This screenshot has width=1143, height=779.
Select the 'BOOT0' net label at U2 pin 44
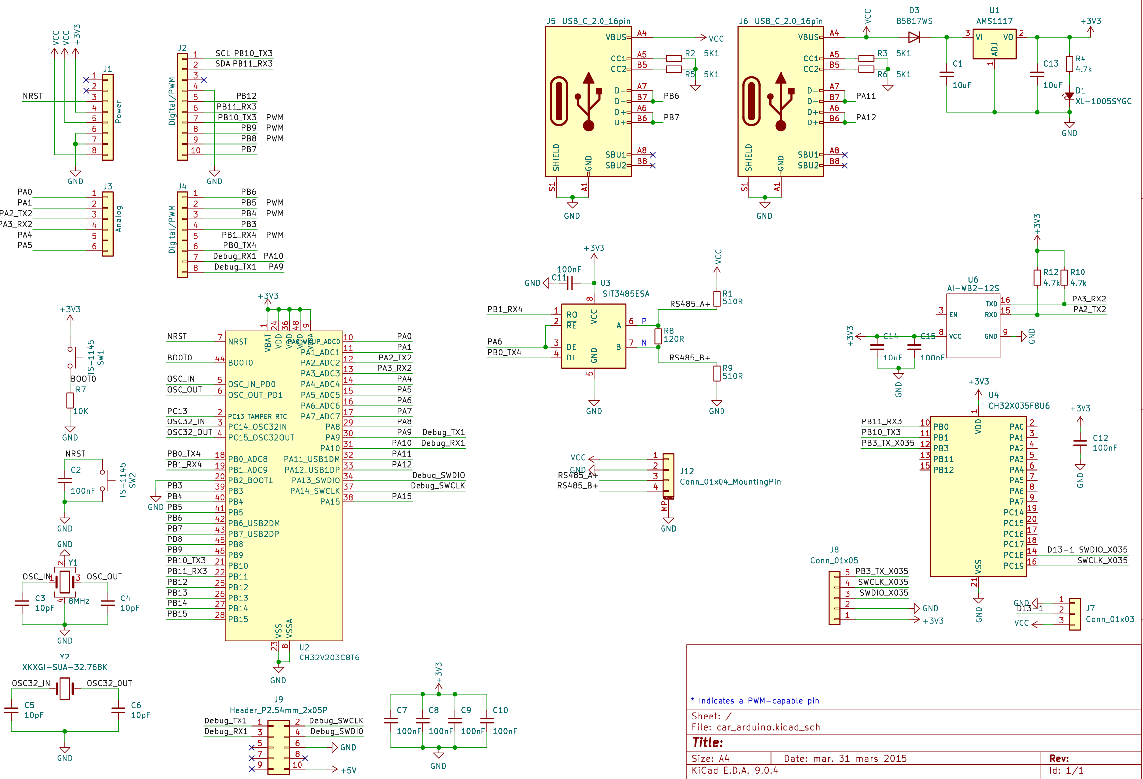pos(180,358)
